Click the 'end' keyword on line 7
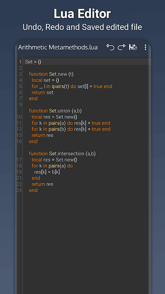The height and width of the screenshot is (294, 165). [33, 98]
